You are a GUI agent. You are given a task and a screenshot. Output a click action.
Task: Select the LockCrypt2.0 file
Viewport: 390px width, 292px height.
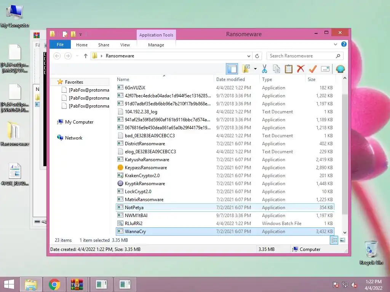(225, 192)
